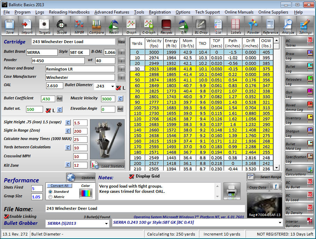The image size is (316, 239).
Task: Open the C-Graph toolbar icon
Action: [149, 26]
